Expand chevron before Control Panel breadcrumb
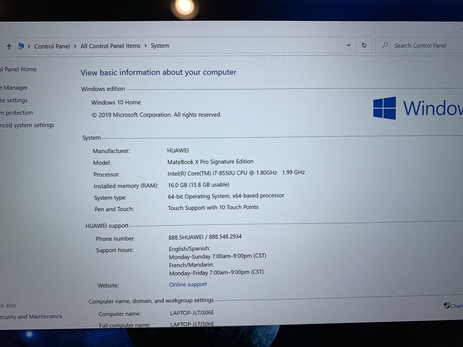Screen dimensions: 463x347 tap(29, 46)
